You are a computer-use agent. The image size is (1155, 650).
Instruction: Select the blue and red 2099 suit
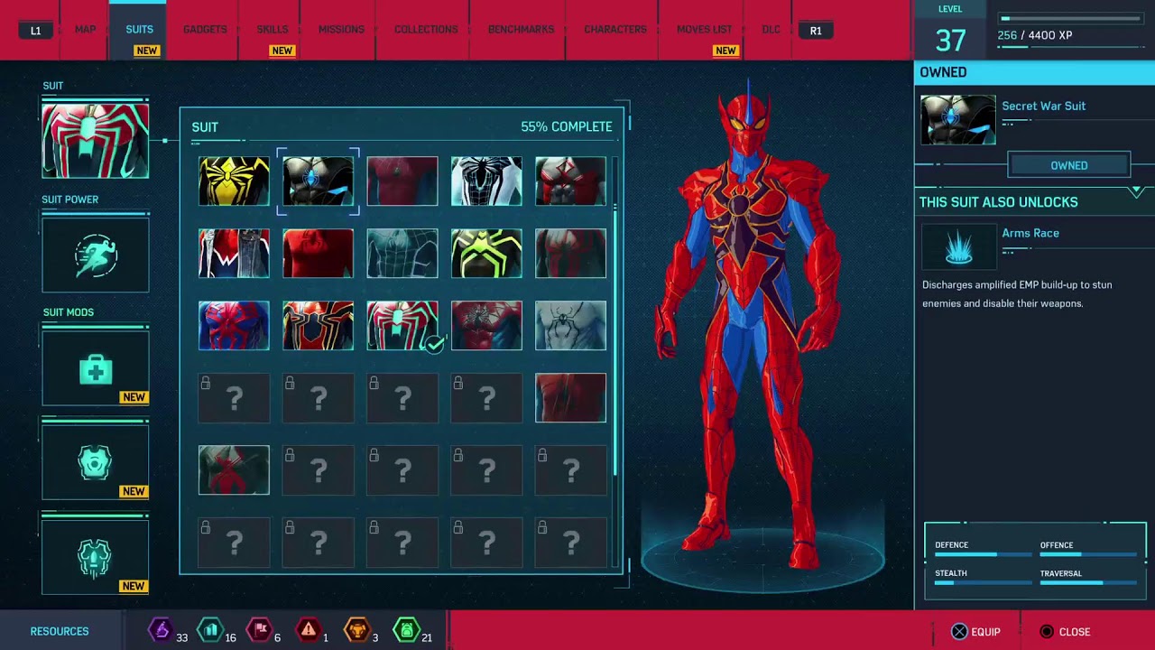(x=234, y=325)
